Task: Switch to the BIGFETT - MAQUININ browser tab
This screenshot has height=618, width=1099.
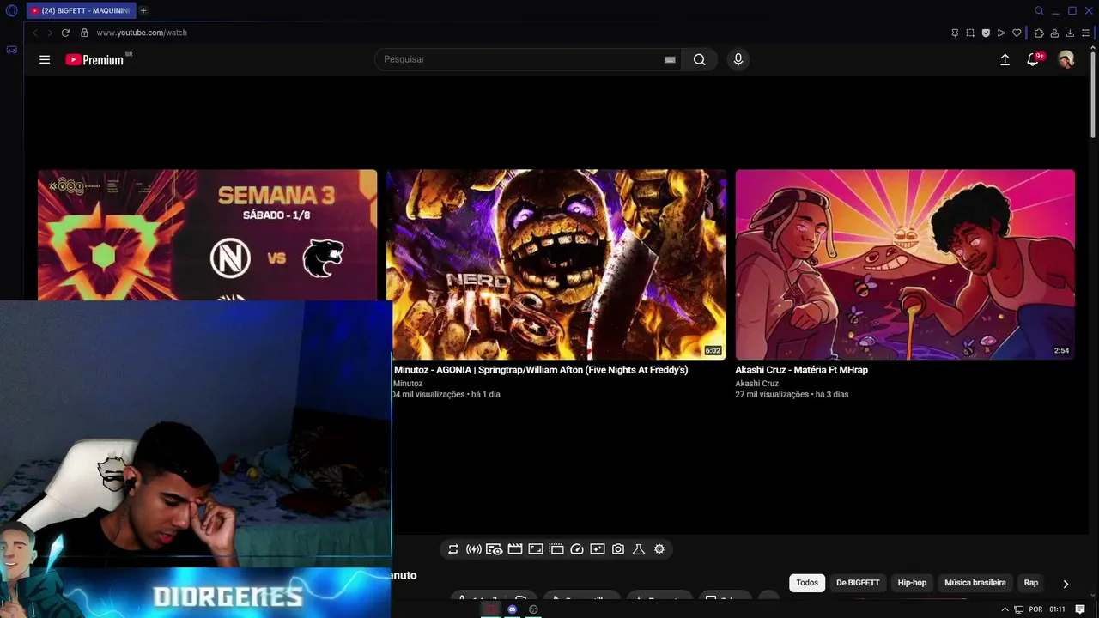Action: (81, 10)
